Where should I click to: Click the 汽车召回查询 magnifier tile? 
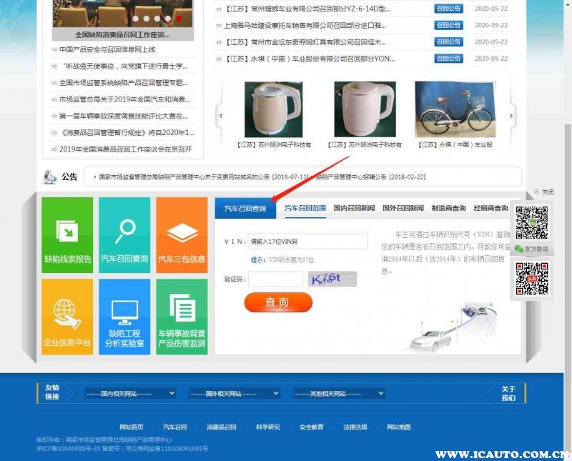[124, 236]
